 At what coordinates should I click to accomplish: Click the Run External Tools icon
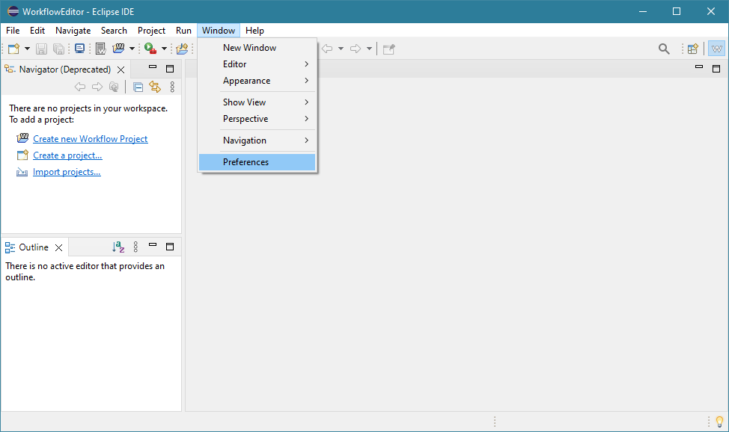(x=150, y=49)
